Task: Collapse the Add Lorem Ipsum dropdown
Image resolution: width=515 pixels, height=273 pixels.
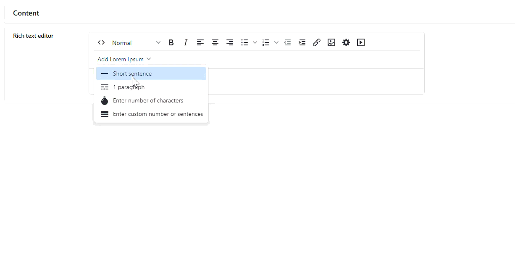Action: pos(124,59)
